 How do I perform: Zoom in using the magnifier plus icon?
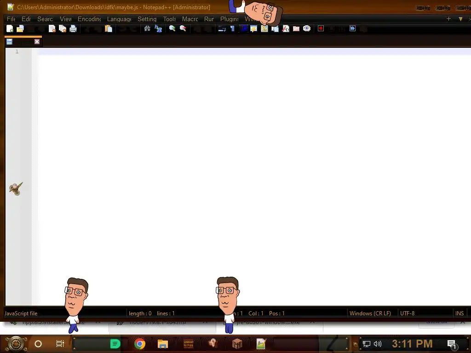point(172,28)
